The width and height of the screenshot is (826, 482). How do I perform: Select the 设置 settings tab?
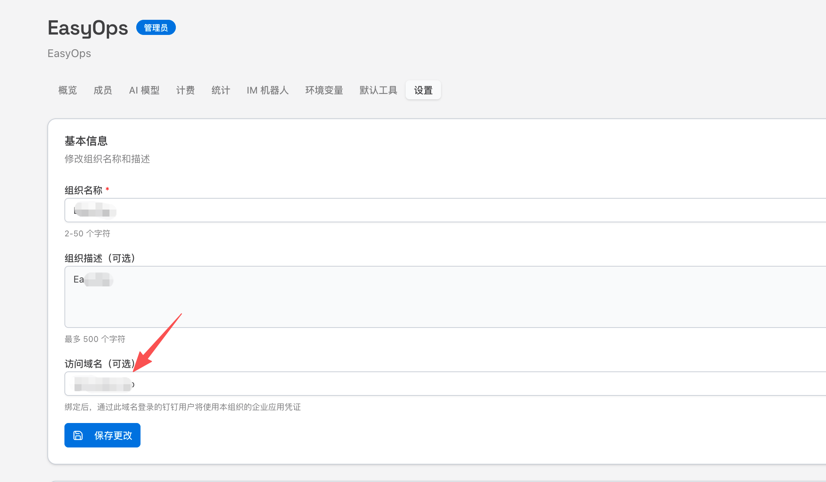pos(423,90)
